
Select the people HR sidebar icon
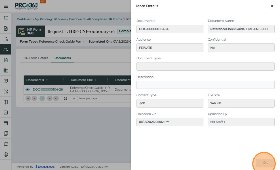coord(6,49)
